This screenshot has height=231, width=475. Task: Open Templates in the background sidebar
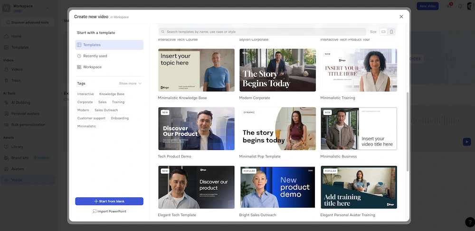pyautogui.click(x=28, y=47)
